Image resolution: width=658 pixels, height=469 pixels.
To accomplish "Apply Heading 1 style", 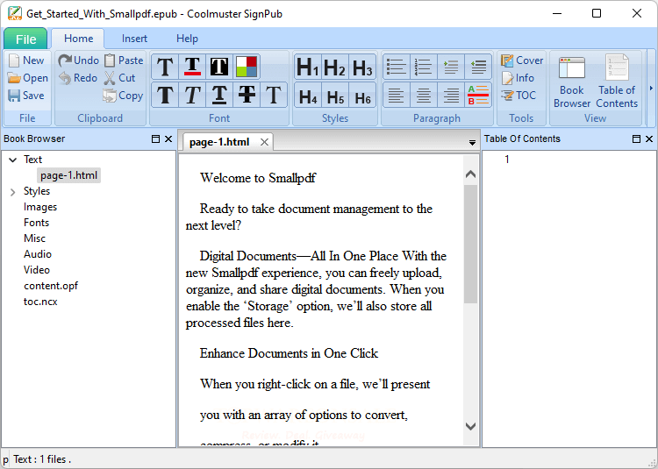I will pyautogui.click(x=308, y=67).
